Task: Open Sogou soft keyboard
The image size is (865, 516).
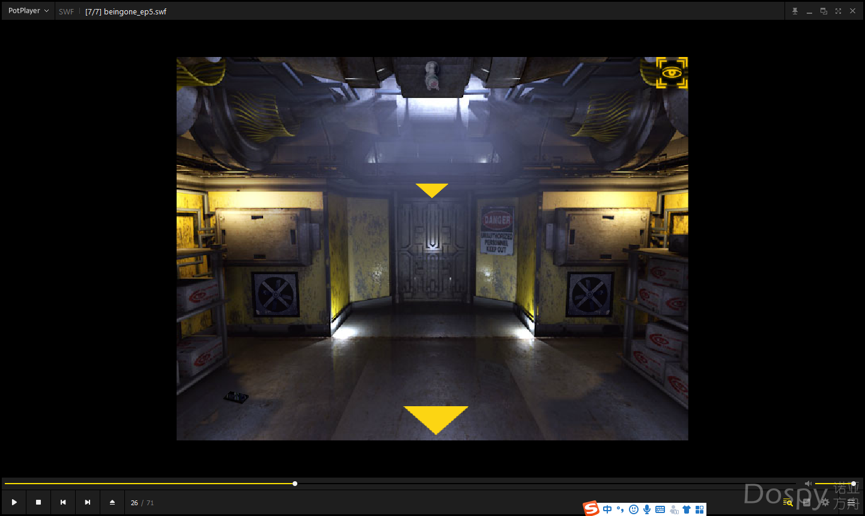Action: pos(660,509)
